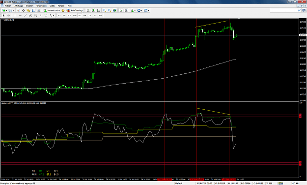Open the Affichage menu

[19, 6]
